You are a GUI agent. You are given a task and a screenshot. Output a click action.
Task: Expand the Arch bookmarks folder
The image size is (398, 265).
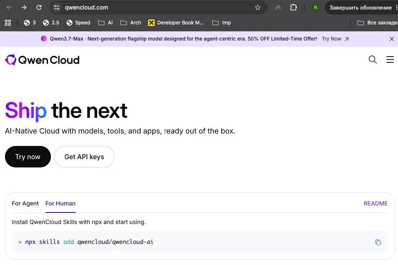pos(131,23)
